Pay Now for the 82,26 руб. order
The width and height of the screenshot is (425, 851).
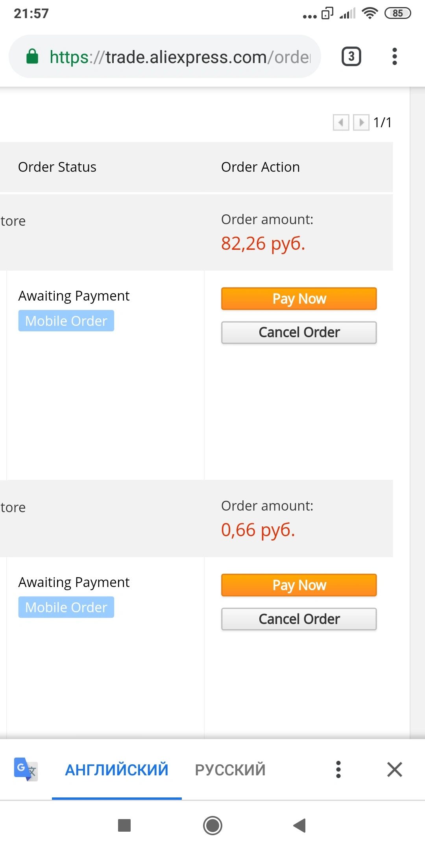[299, 299]
